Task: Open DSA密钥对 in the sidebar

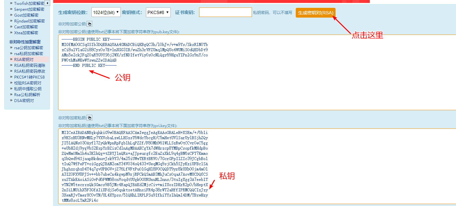Action: tap(24, 100)
